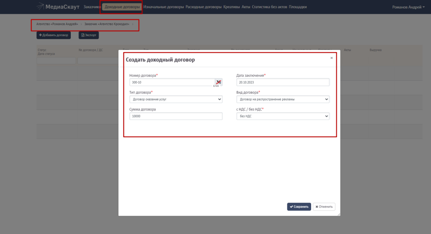Viewport: 431px width, 234px height.
Task: Click the icon inside Номер договора field
Action: (218, 82)
